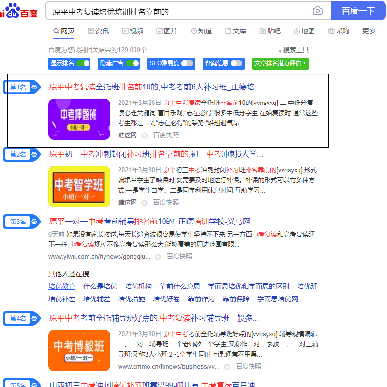This screenshot has width=387, height=387.
Task: Click the link icon on the 第2名 badge
Action: click(x=34, y=154)
